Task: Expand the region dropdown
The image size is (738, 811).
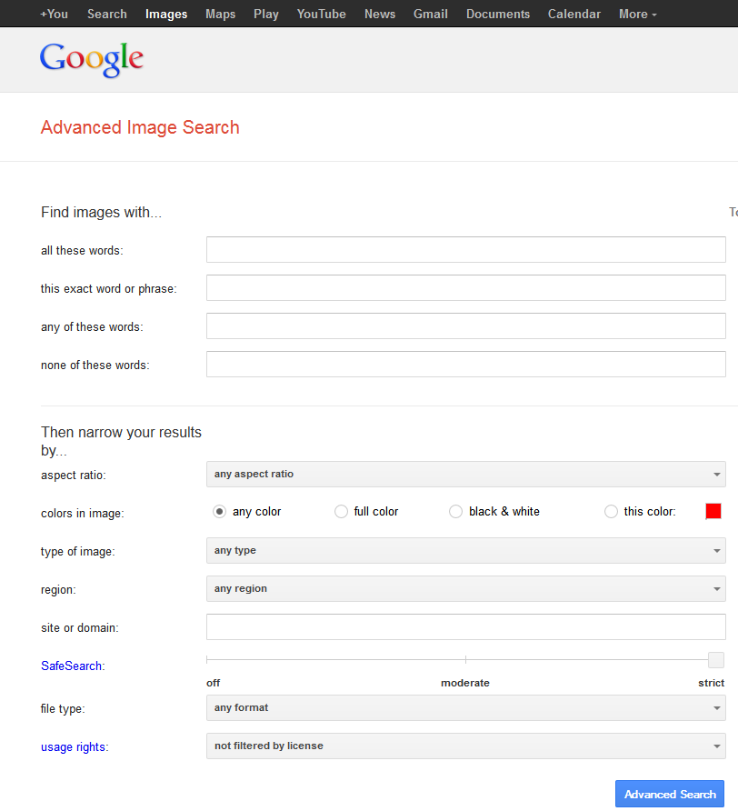Action: point(465,589)
